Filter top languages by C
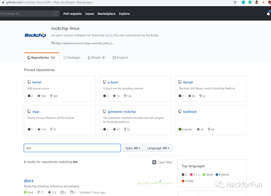The height and width of the screenshot is (196, 271). point(184,175)
